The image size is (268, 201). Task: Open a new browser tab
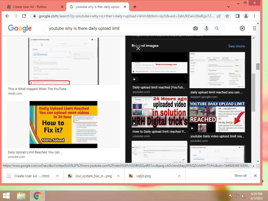click(135, 7)
